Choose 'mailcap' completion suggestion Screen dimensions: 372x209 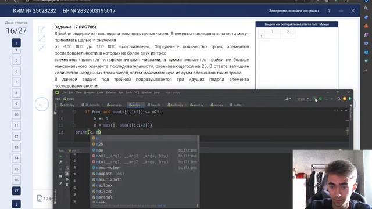[144, 191]
